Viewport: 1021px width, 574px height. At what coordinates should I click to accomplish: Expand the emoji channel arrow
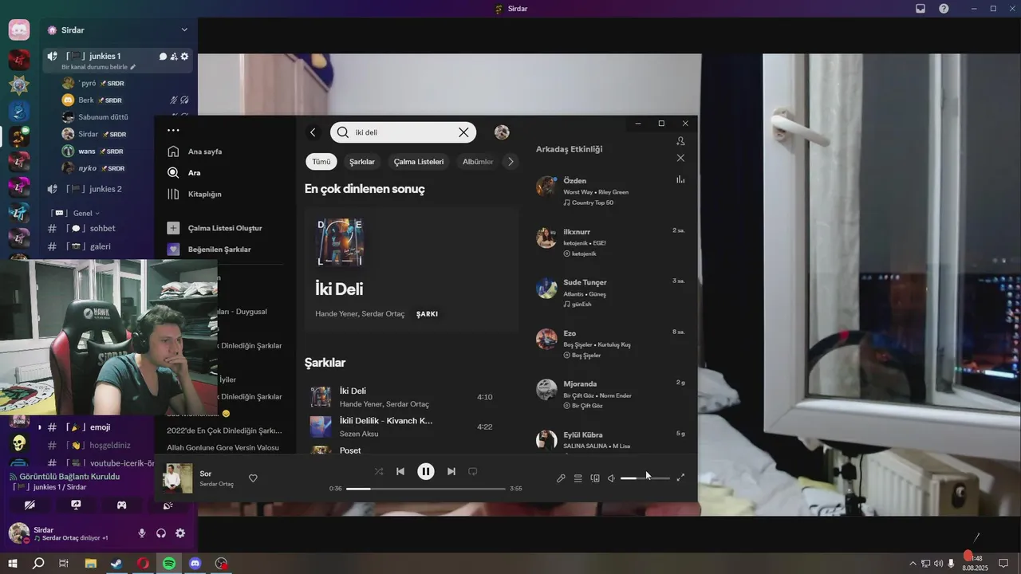[x=40, y=427]
